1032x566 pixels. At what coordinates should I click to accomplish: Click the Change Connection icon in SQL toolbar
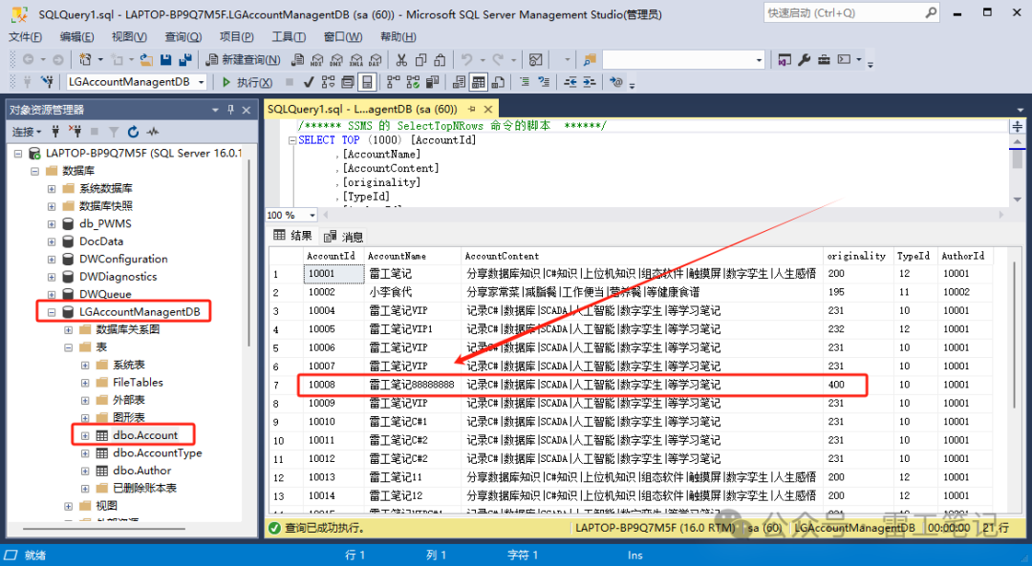pos(47,82)
